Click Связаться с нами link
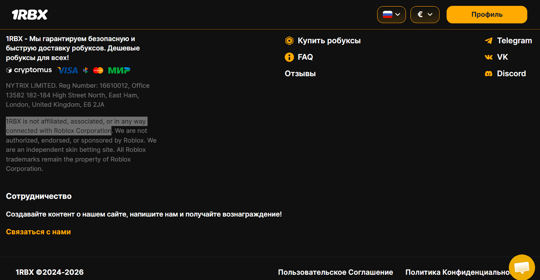This screenshot has height=280, width=540. (38, 232)
